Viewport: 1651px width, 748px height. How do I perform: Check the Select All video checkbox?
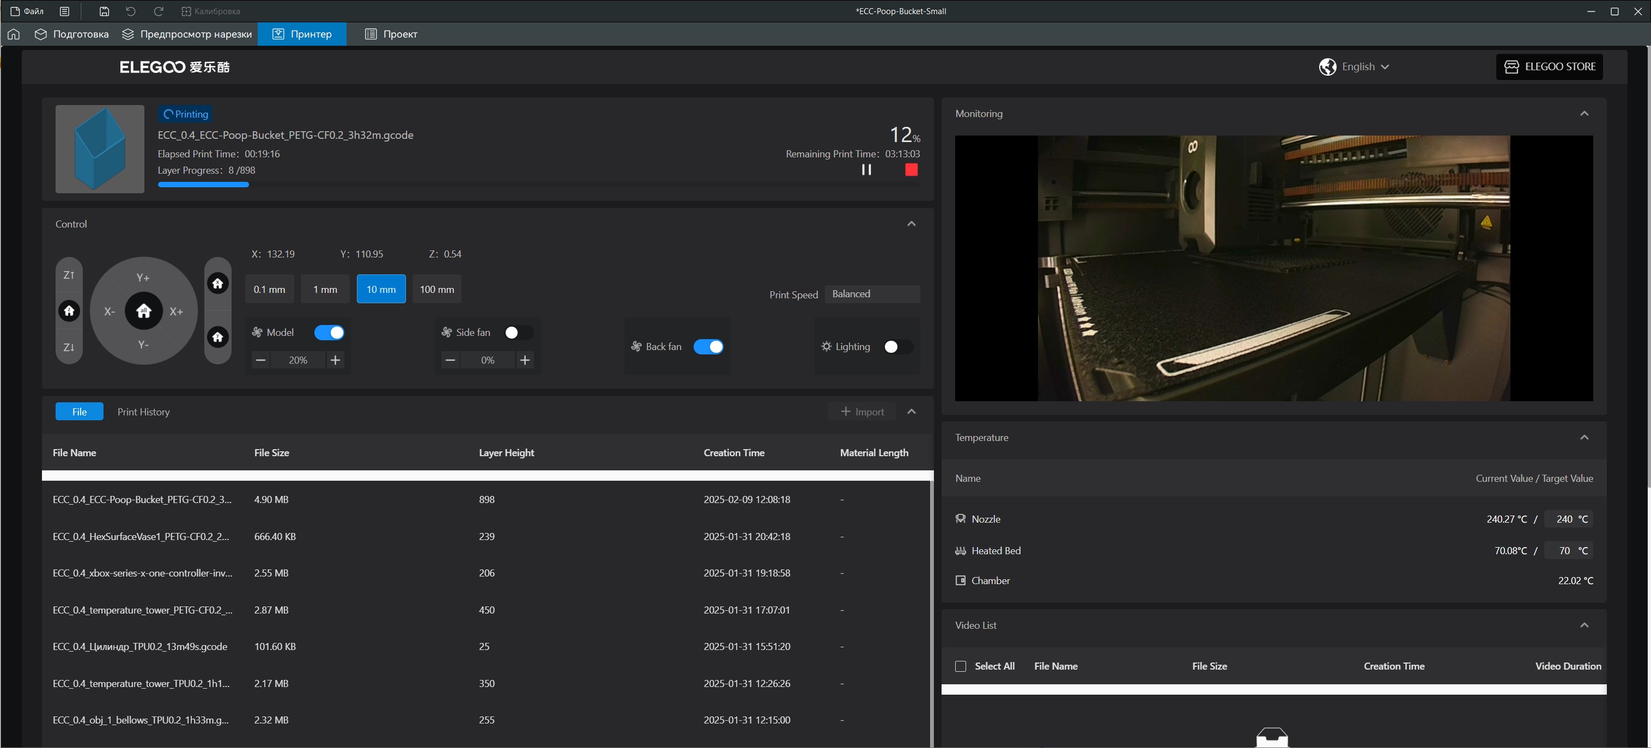click(x=960, y=666)
